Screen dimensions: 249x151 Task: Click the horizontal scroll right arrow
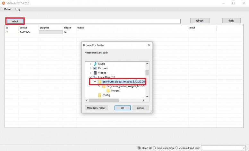click(x=143, y=100)
